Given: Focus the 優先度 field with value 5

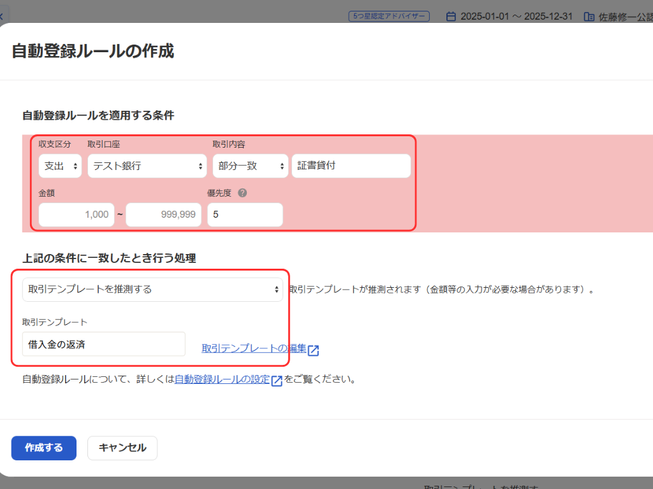Looking at the screenshot, I should click(x=245, y=215).
